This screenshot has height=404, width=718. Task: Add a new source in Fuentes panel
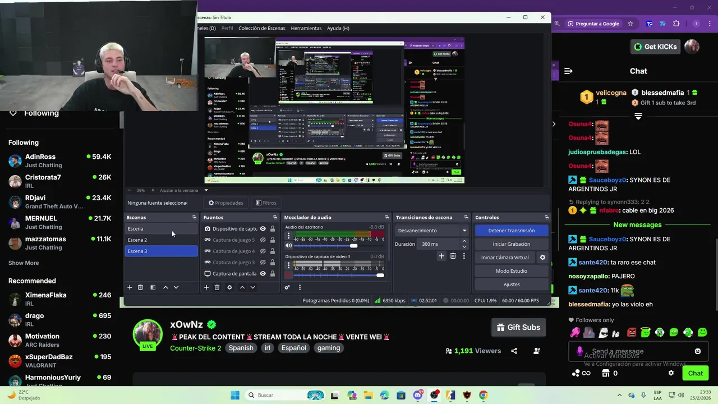(206, 287)
